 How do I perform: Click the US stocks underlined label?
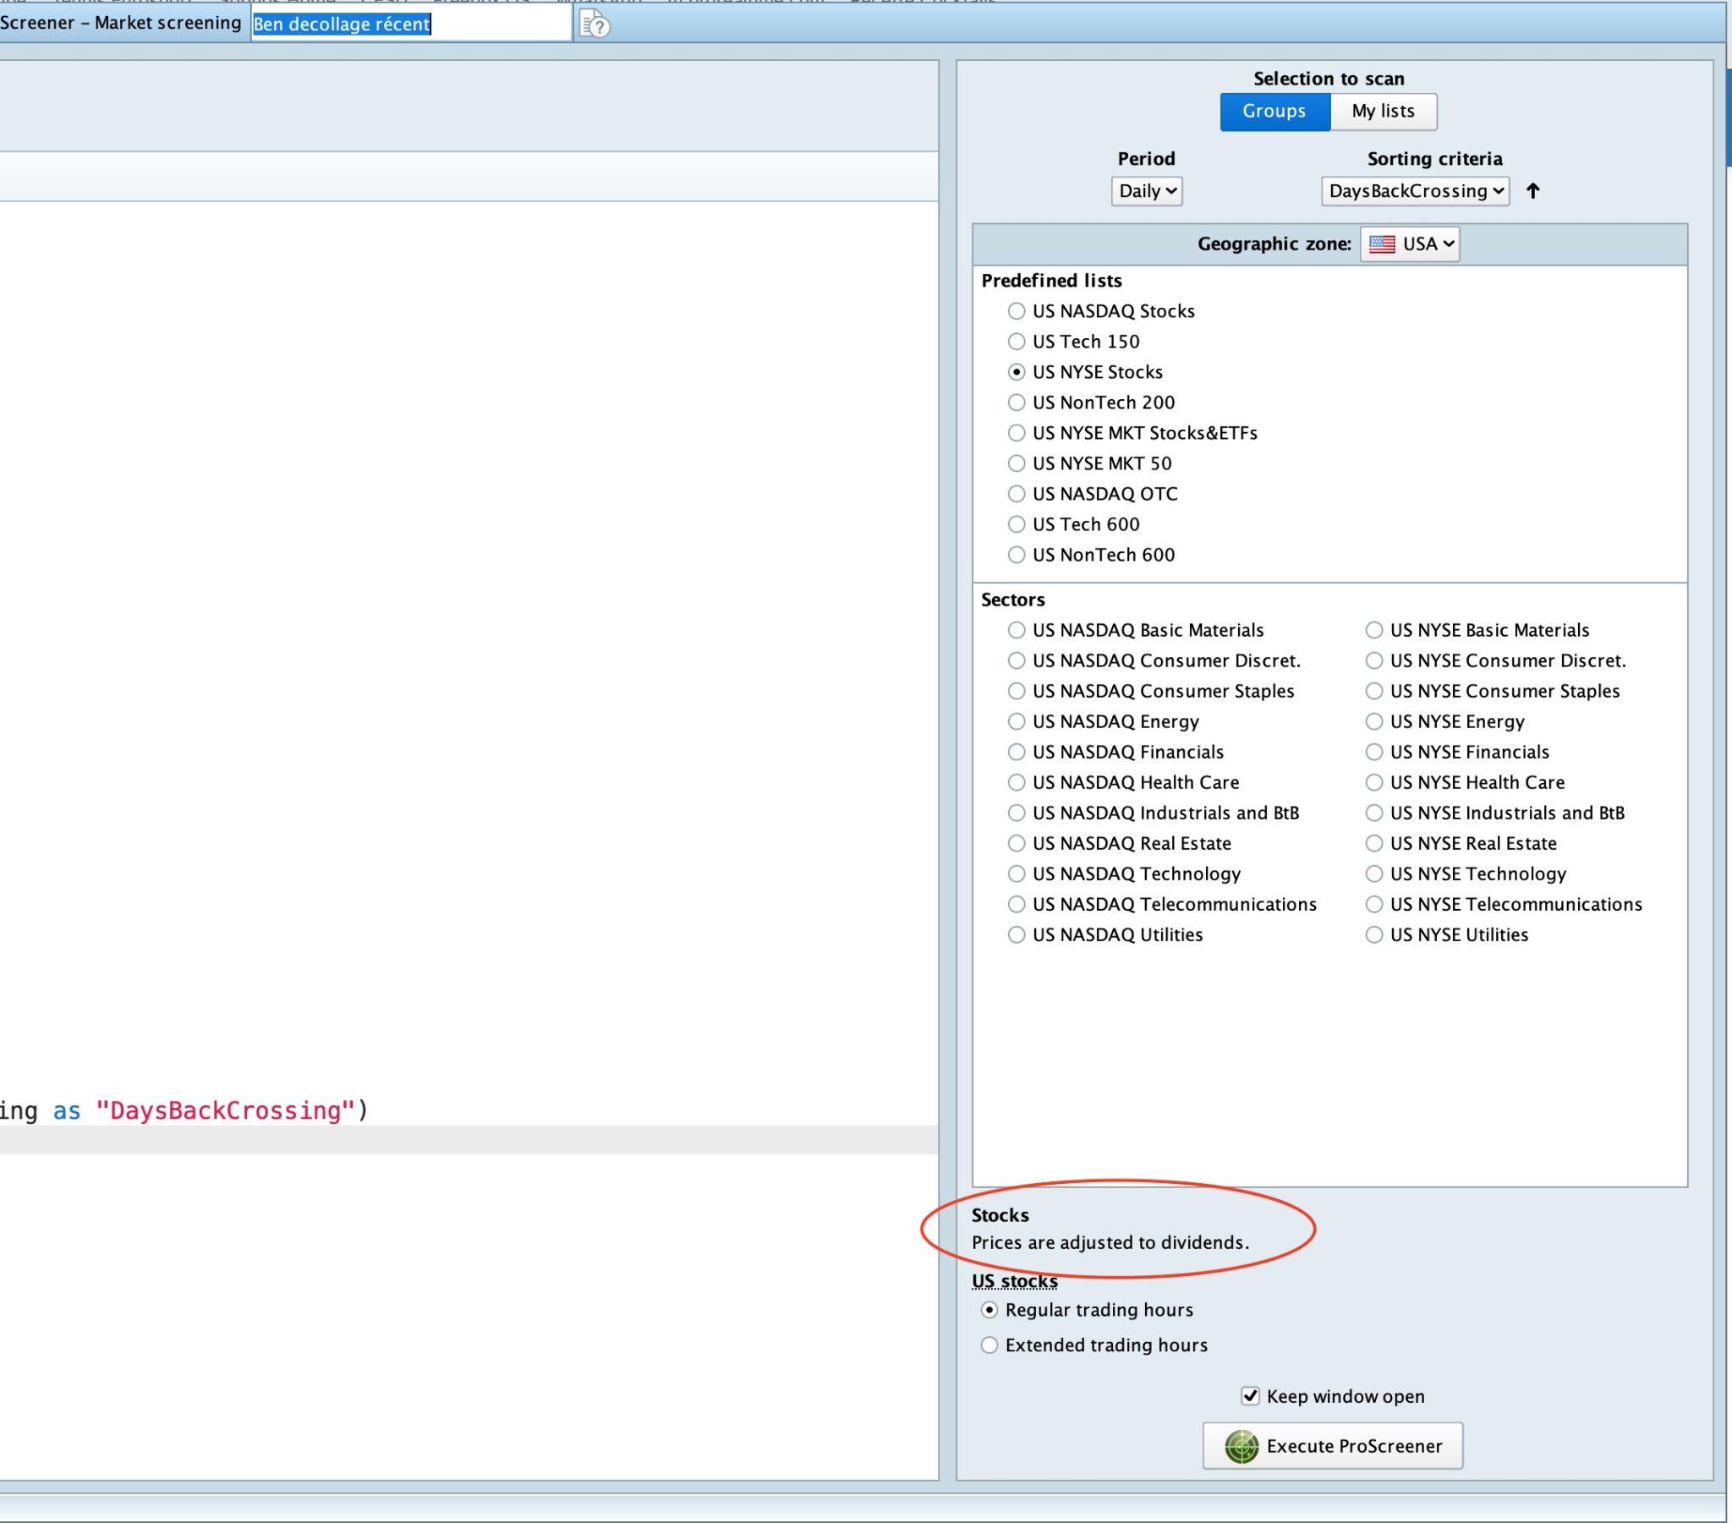click(x=1014, y=1280)
